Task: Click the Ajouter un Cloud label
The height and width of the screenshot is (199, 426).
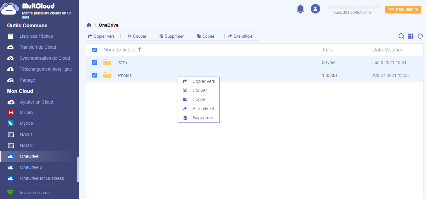Action: (37, 102)
